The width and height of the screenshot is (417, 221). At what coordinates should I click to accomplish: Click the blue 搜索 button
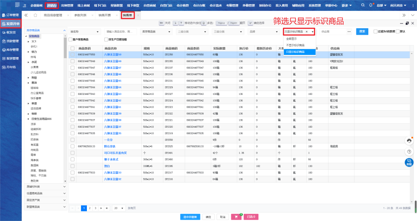pos(362,31)
